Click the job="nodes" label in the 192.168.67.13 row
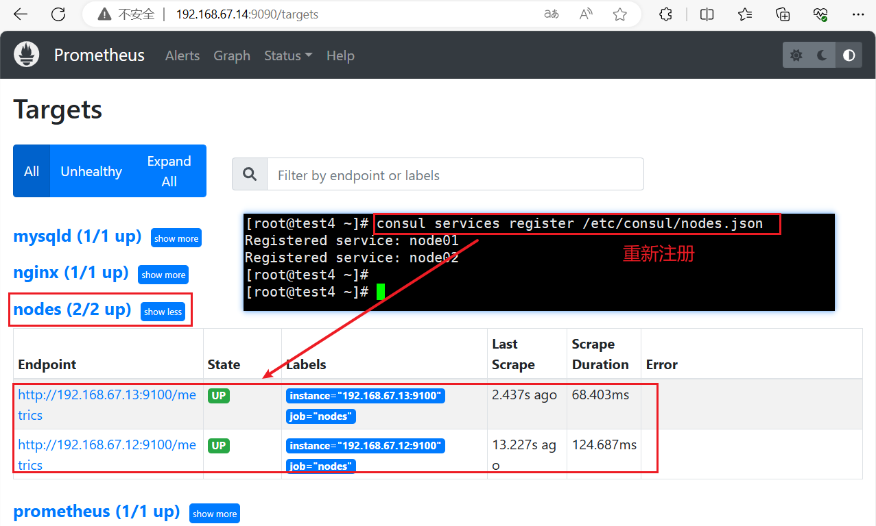The height and width of the screenshot is (526, 876). click(x=321, y=416)
